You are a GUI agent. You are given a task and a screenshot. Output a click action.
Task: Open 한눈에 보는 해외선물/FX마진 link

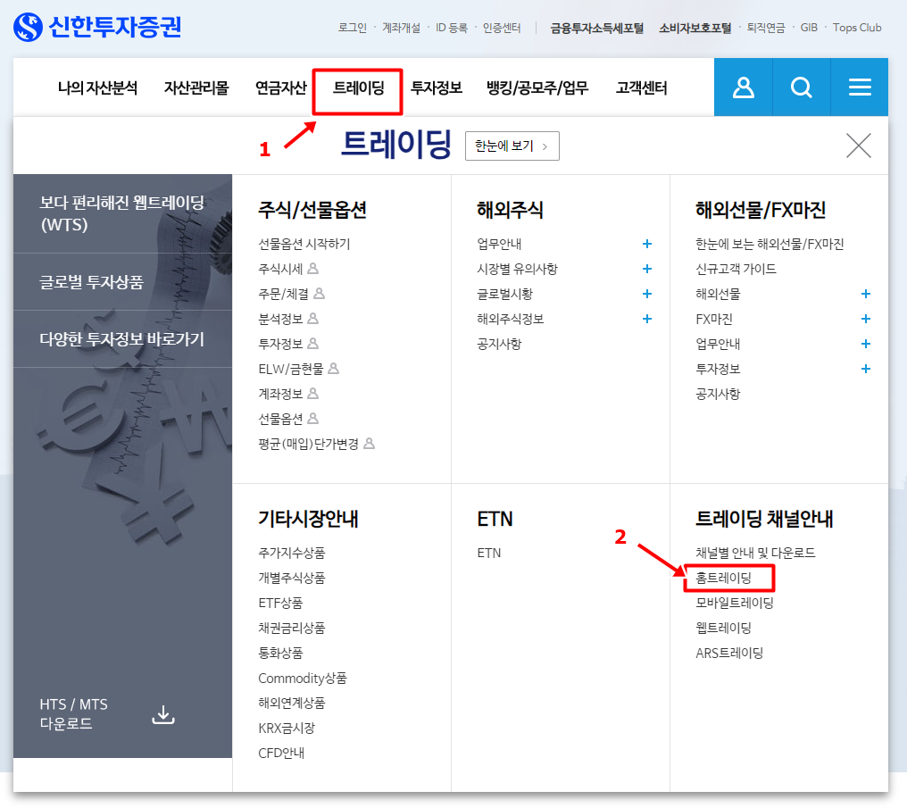click(770, 244)
